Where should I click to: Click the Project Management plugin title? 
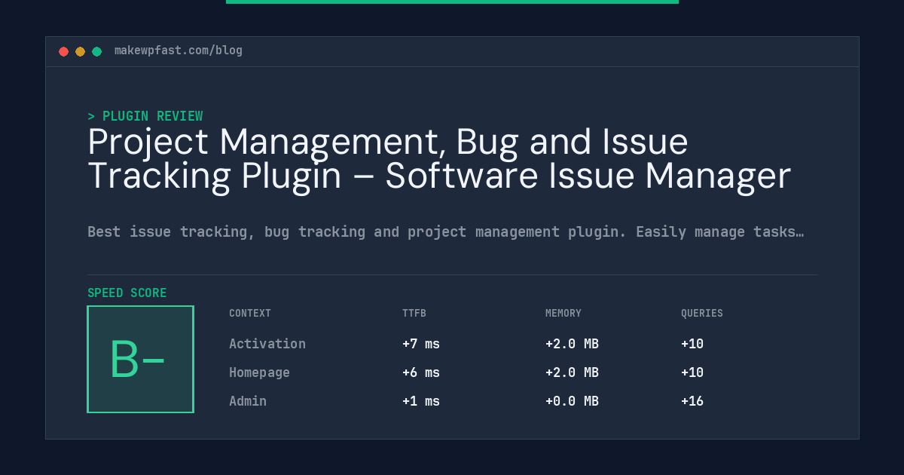coord(439,159)
